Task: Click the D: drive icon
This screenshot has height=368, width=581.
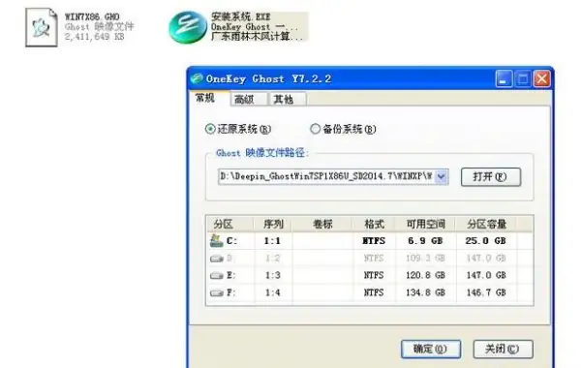Action: click(x=216, y=259)
